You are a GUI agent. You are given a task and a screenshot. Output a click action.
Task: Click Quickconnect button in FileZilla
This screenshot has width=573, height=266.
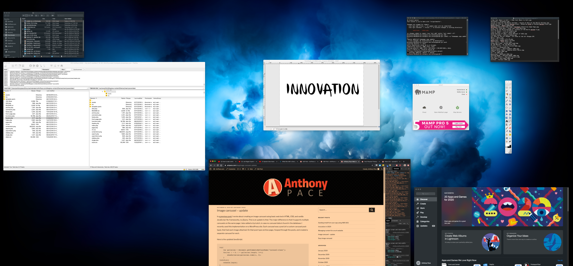tap(78, 69)
